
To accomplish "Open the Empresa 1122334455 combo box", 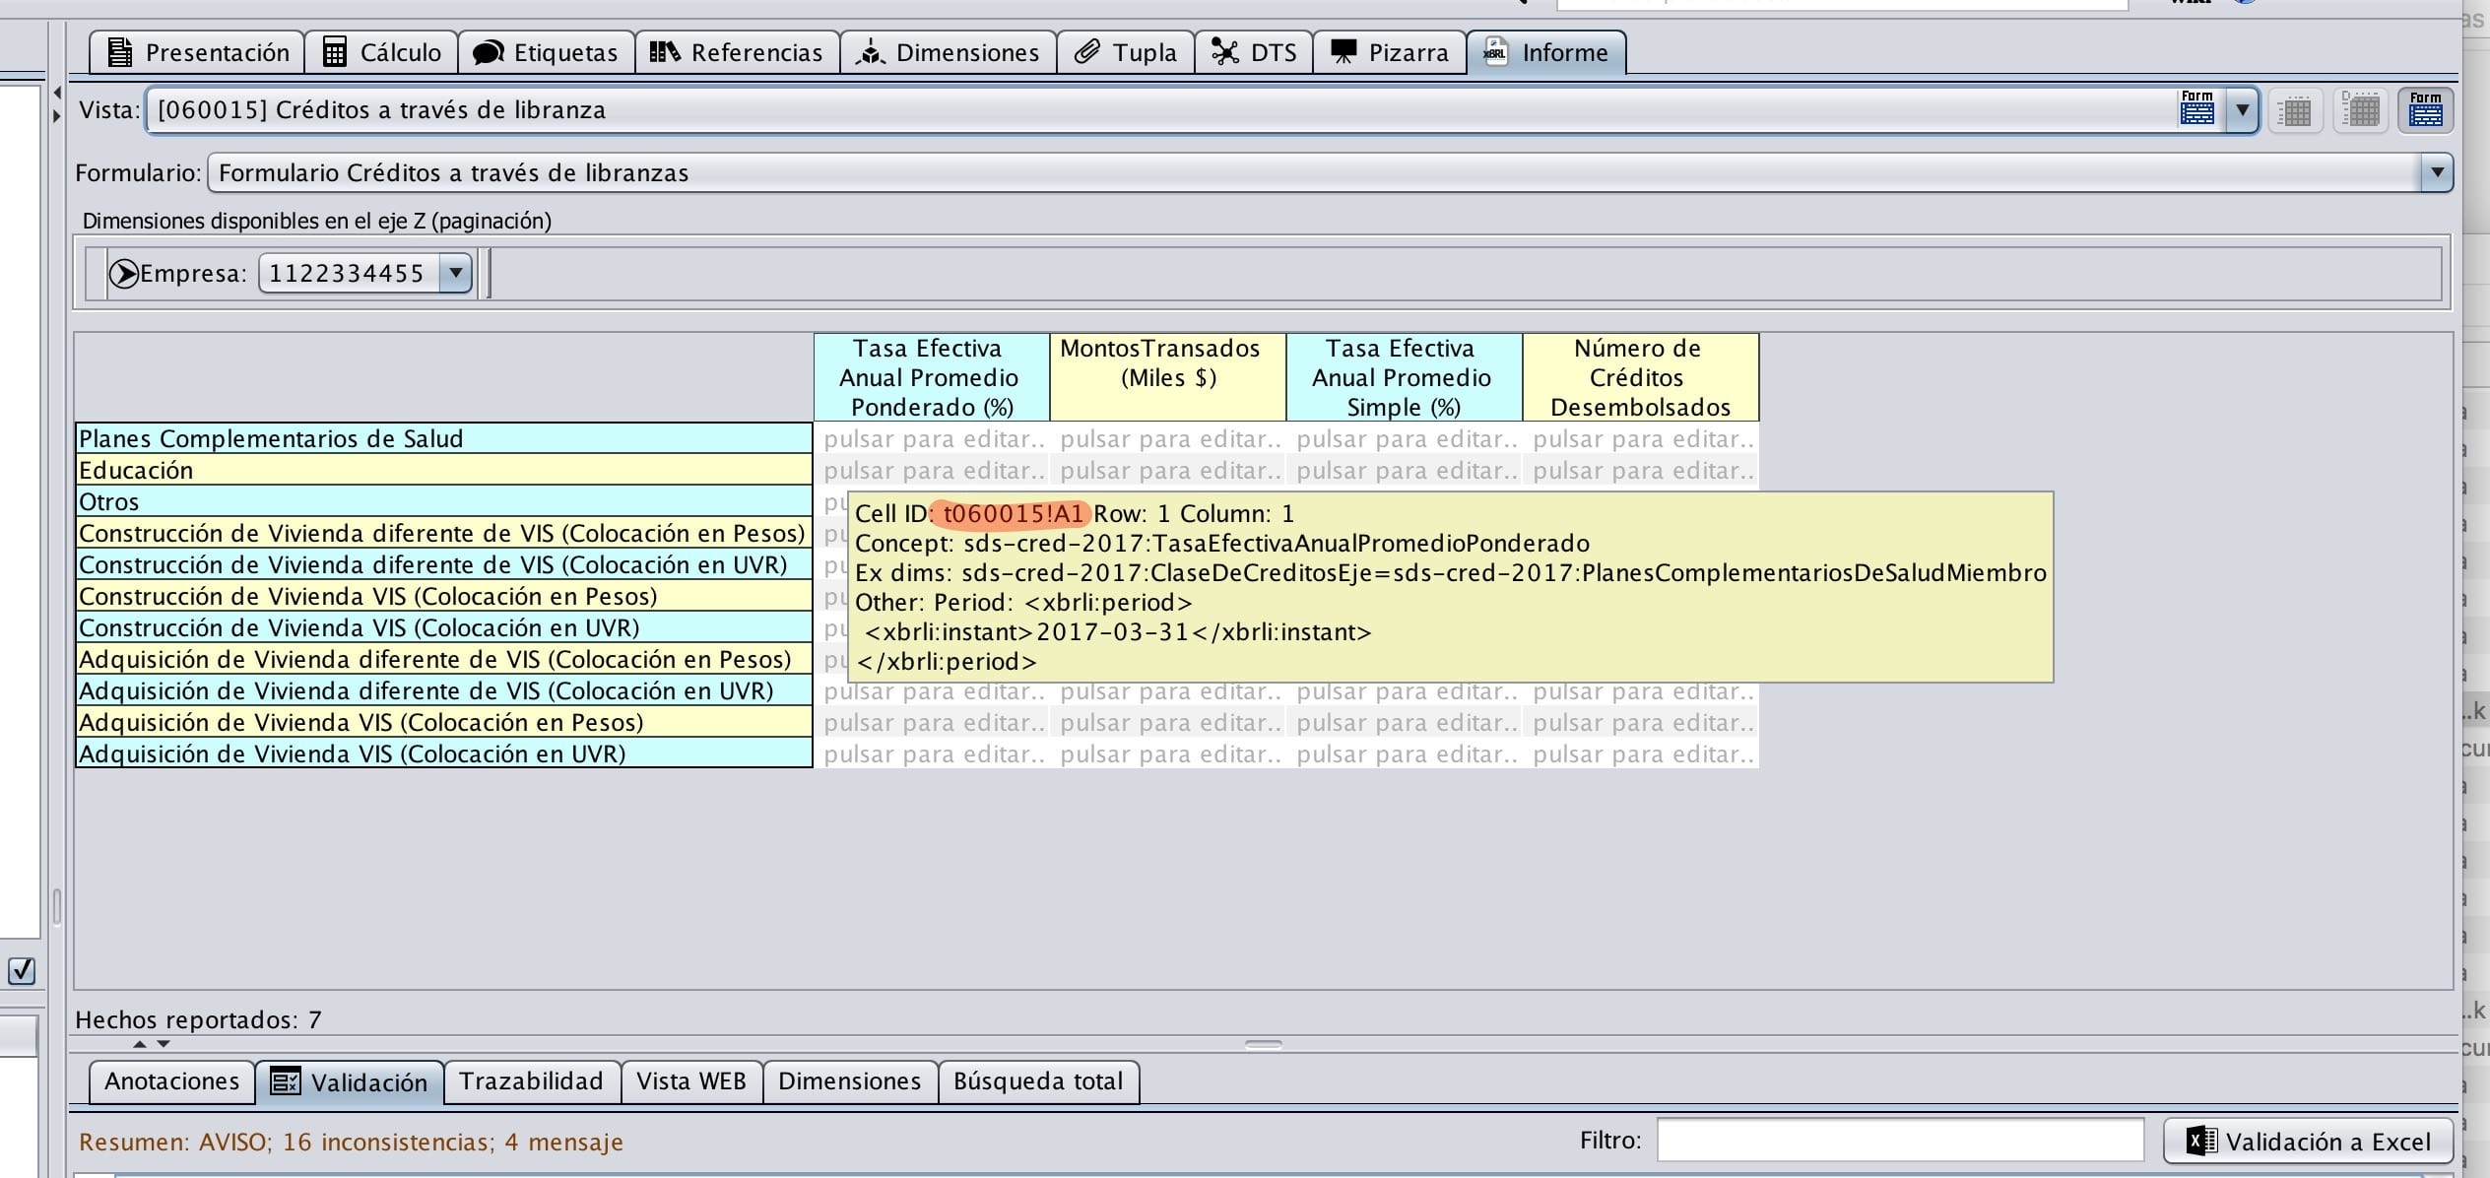I will pos(455,273).
